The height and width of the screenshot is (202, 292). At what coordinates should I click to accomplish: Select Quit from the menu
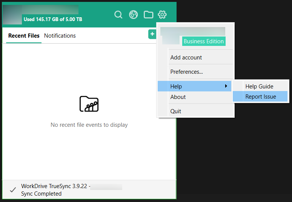pos(195,111)
